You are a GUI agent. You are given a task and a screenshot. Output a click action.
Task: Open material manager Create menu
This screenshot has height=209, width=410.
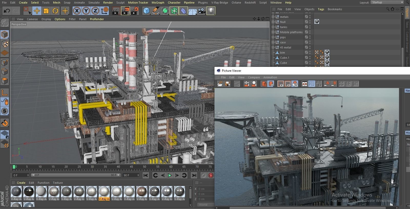pos(21,183)
